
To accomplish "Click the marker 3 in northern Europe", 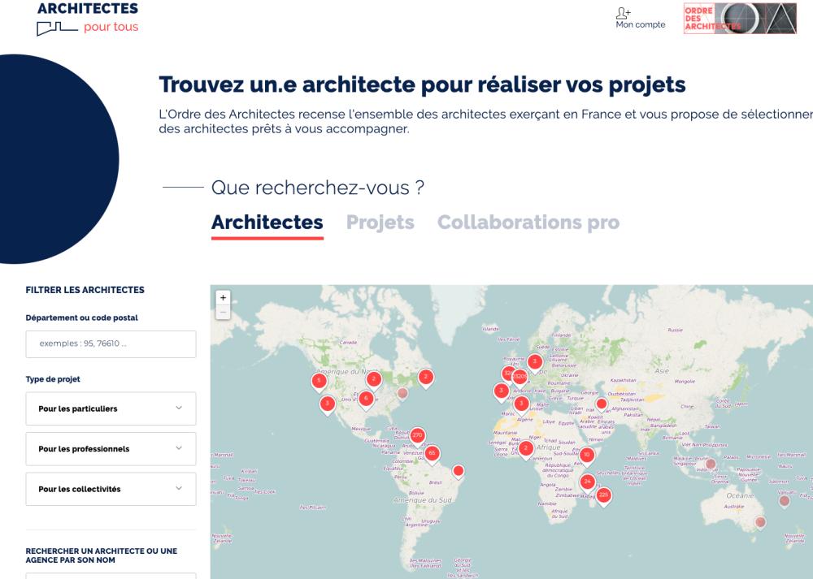I will point(535,362).
